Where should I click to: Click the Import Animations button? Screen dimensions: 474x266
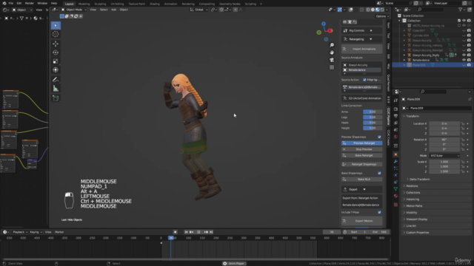(362, 49)
